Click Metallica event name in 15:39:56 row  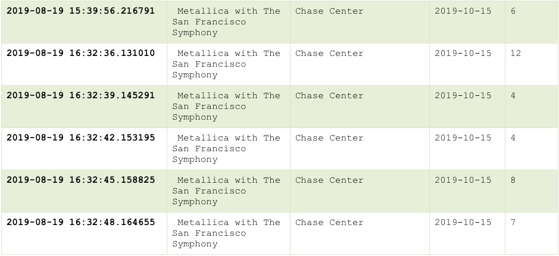(x=226, y=22)
